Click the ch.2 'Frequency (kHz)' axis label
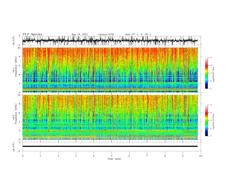 pos(16,114)
